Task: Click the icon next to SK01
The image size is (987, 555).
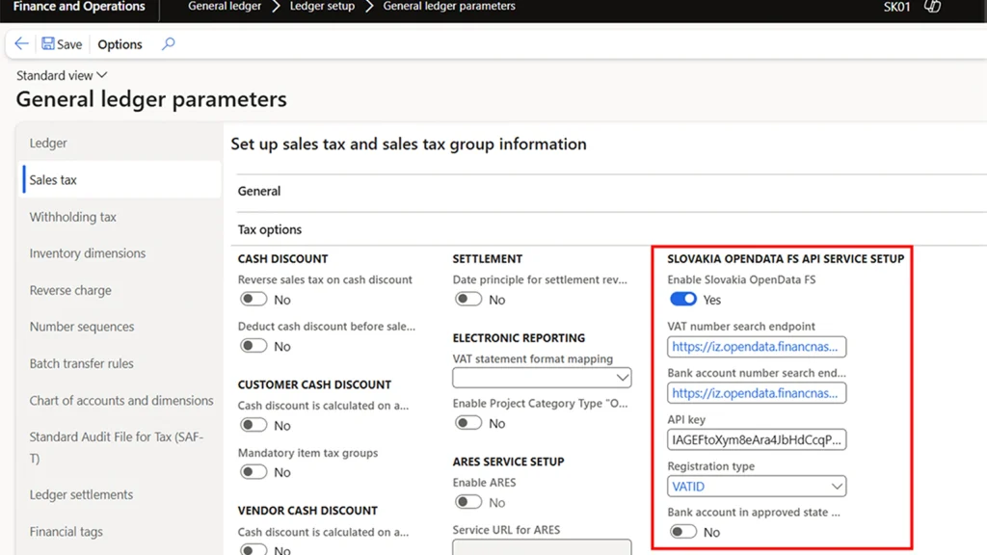Action: coord(932,7)
